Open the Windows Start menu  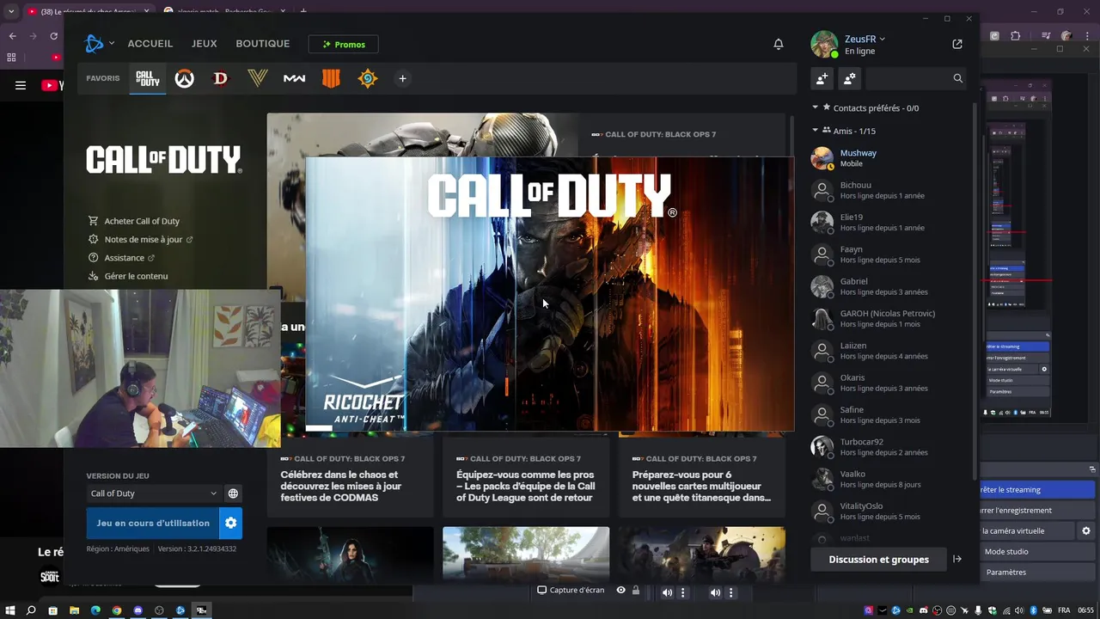[9, 610]
